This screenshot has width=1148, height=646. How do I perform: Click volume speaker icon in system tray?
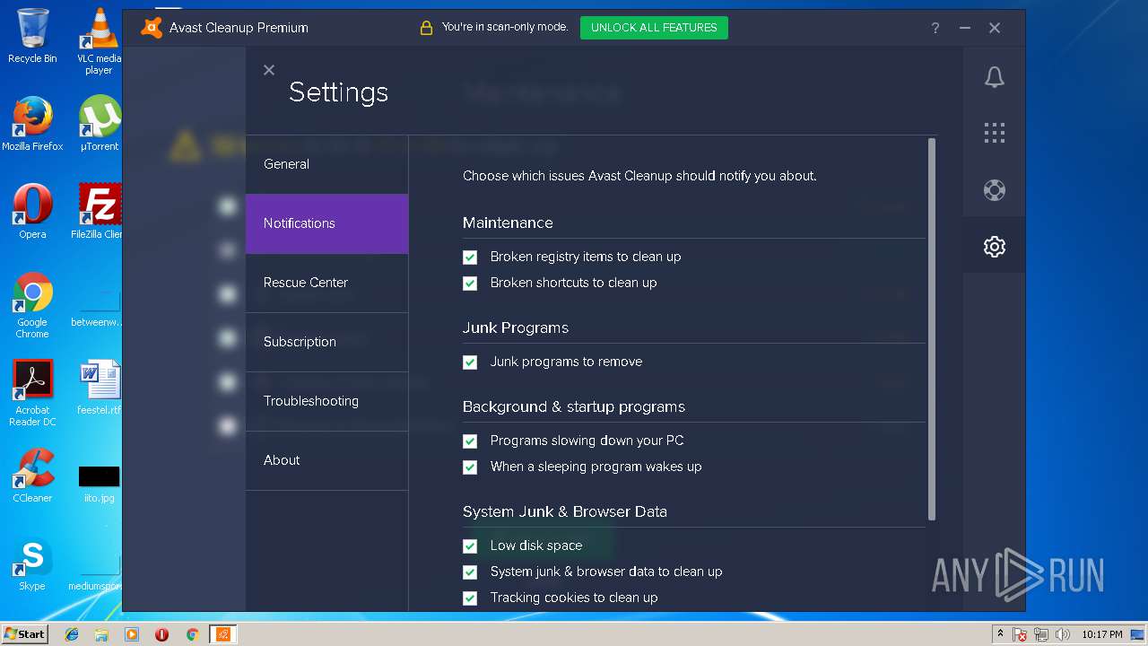point(1063,634)
